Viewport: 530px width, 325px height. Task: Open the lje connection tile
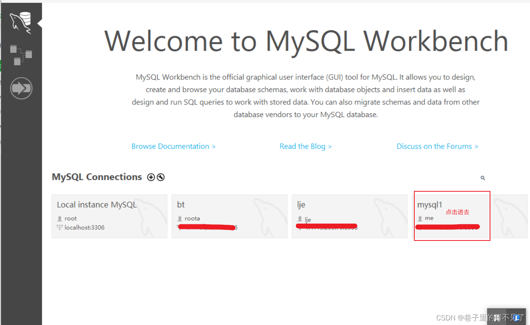350,216
